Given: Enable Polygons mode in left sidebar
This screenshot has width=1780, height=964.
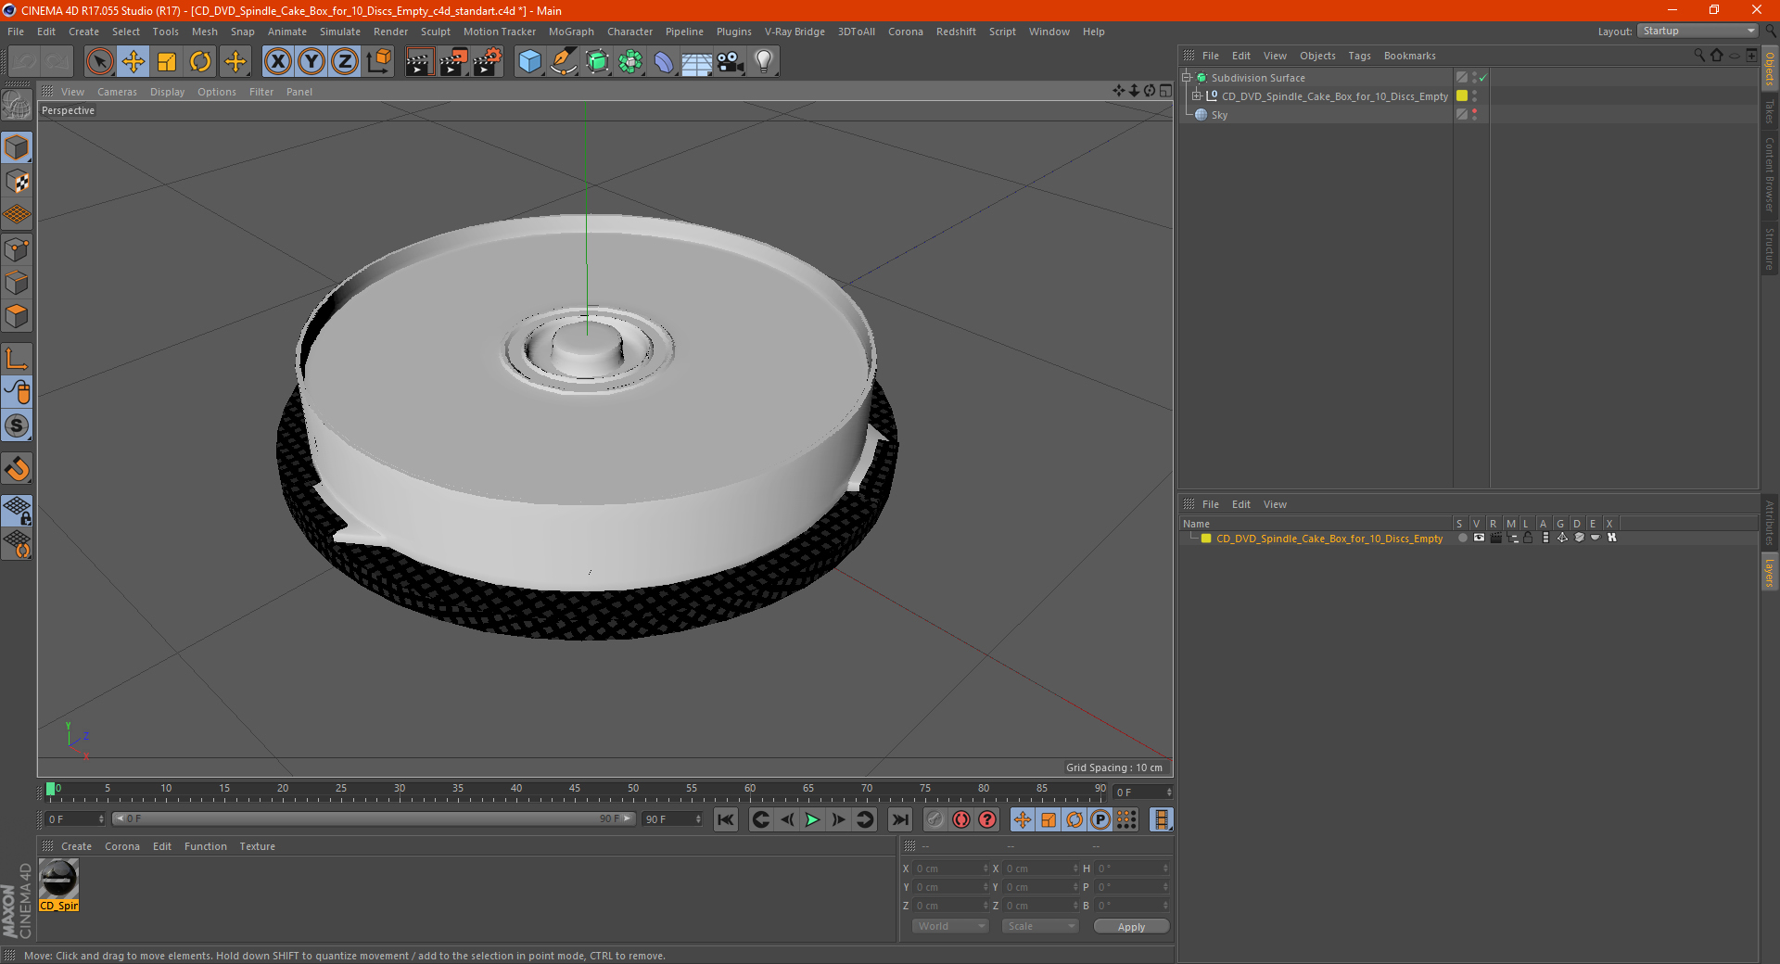Looking at the screenshot, I should coord(17,316).
